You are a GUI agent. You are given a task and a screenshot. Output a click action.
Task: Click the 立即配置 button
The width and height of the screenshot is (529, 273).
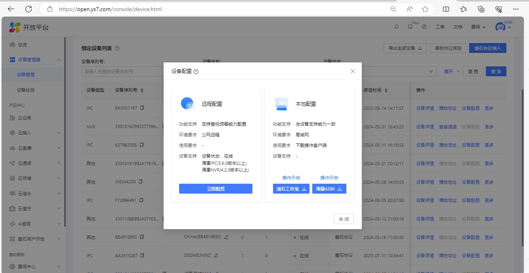pos(216,189)
